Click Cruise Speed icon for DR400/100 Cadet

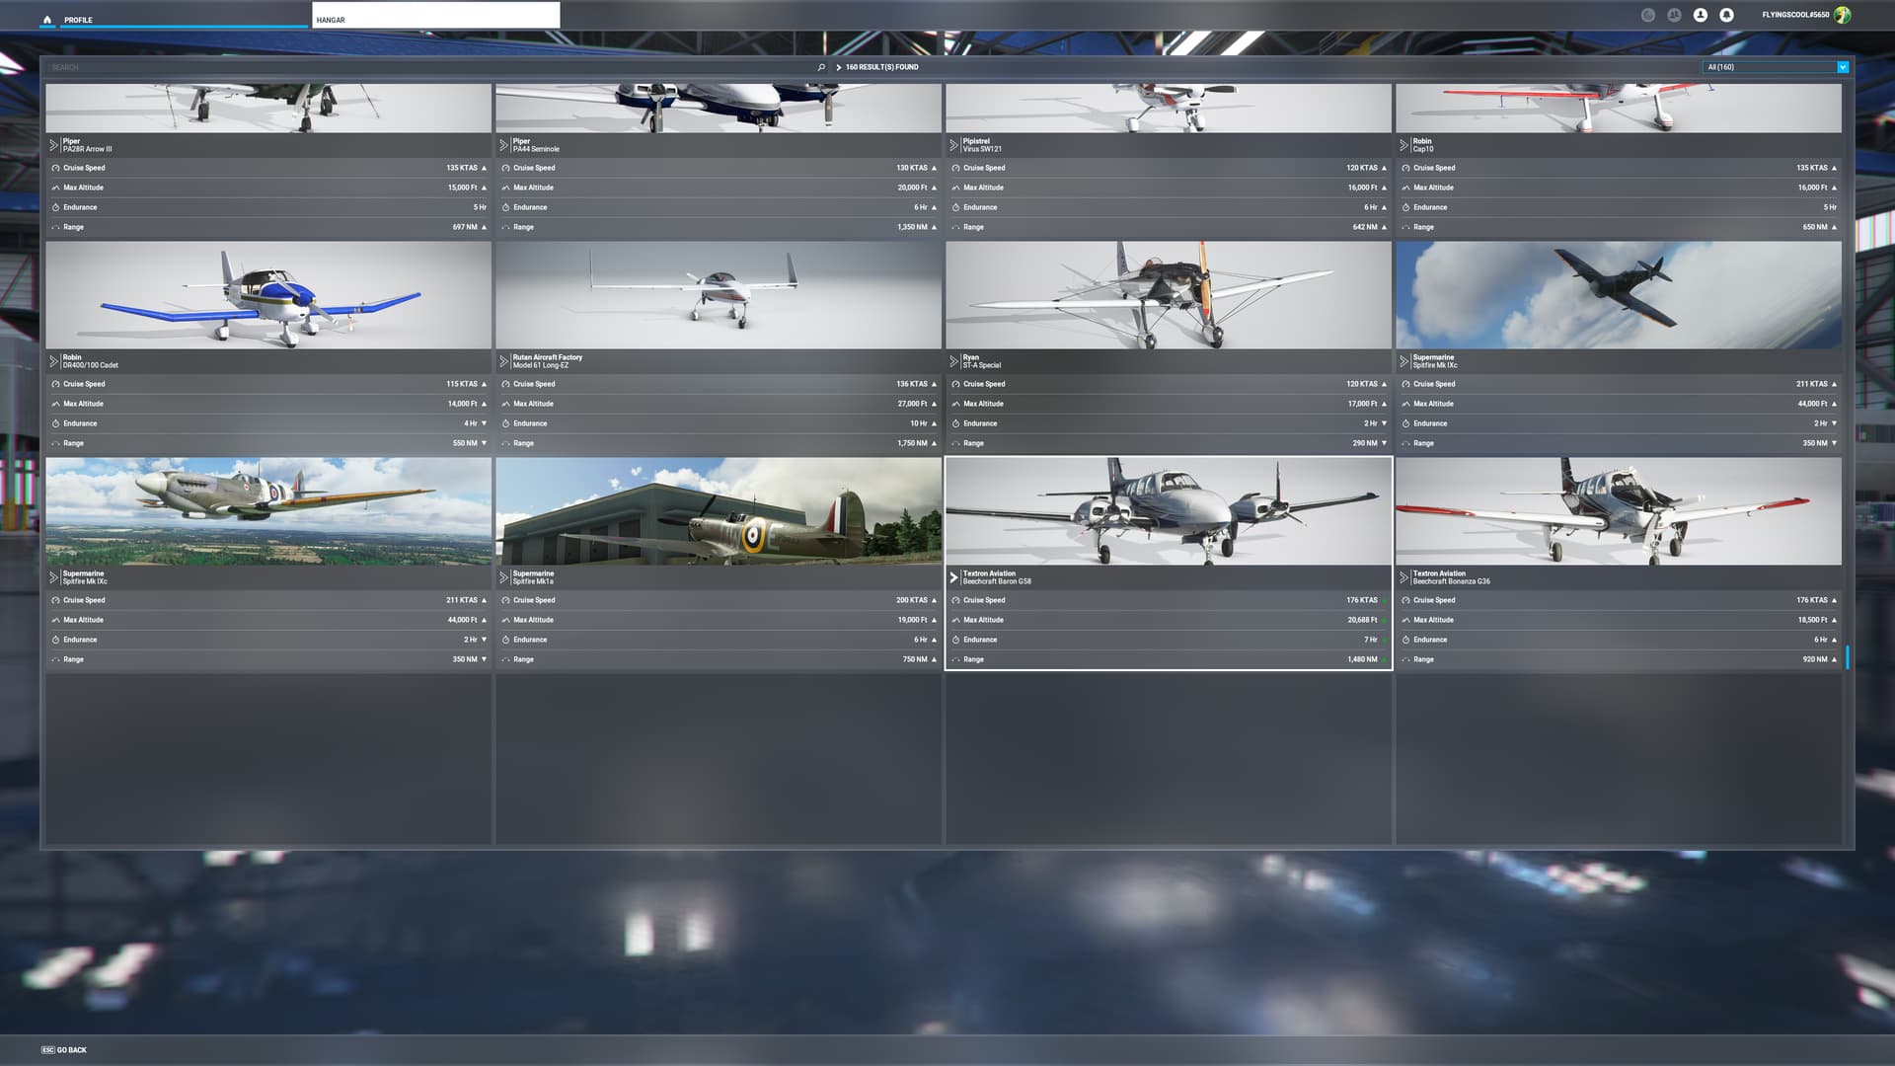coord(55,384)
